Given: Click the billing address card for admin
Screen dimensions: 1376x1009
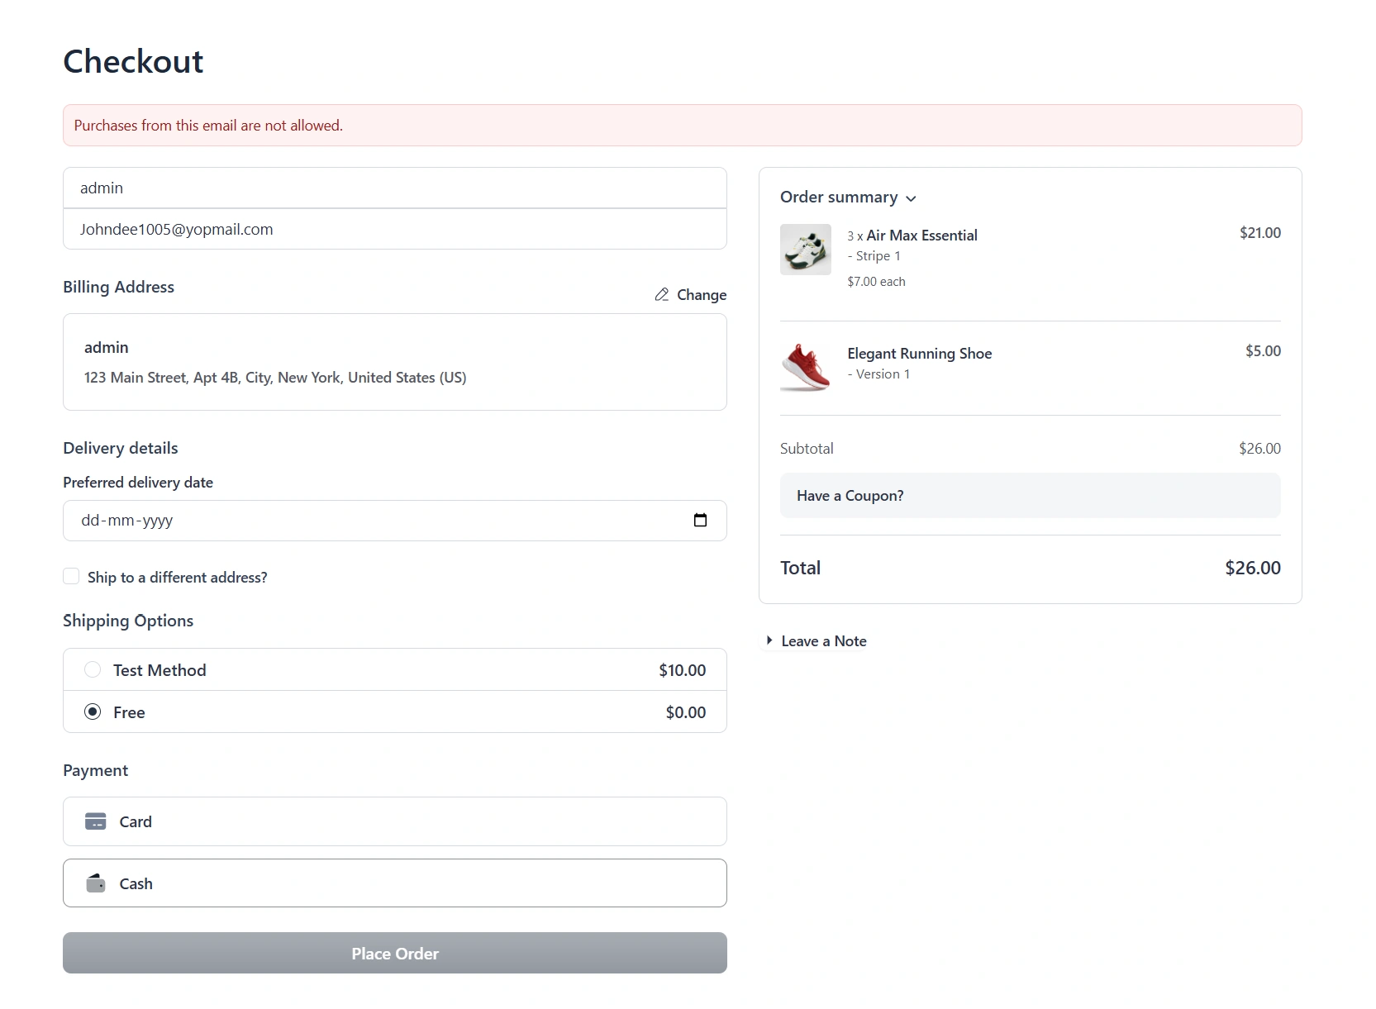Looking at the screenshot, I should coord(395,362).
